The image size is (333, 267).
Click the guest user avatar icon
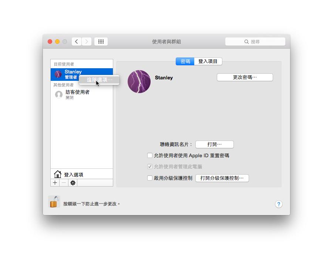(x=58, y=95)
